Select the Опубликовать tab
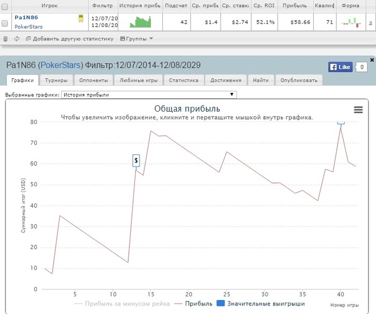This screenshot has width=376, height=314. (299, 81)
